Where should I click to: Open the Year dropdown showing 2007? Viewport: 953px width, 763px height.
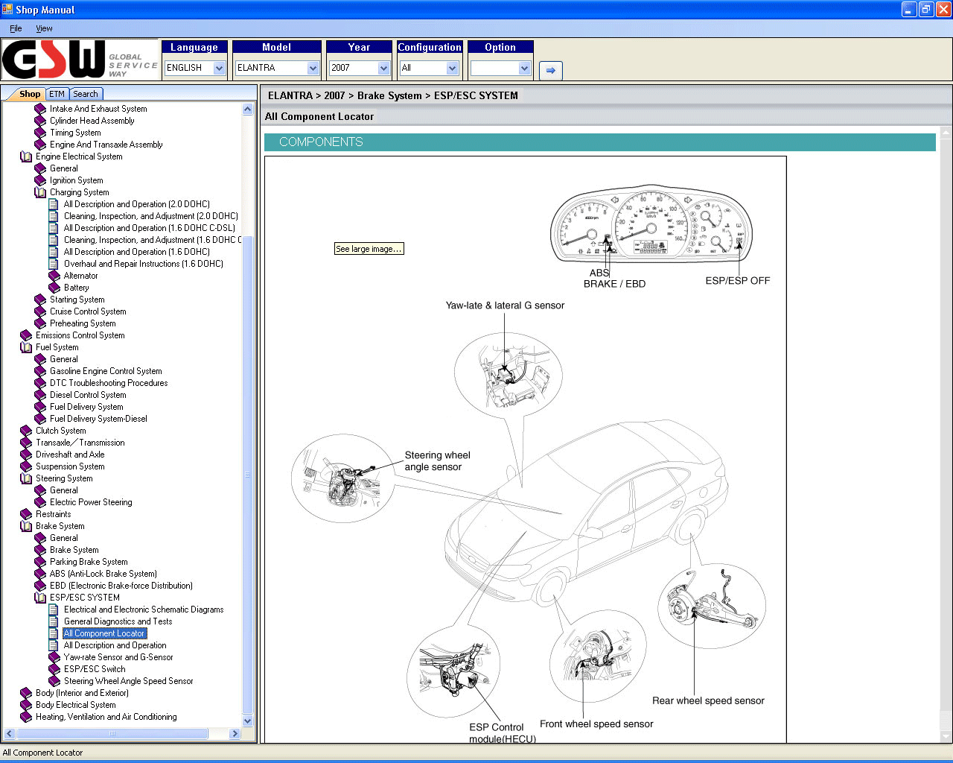pos(383,68)
